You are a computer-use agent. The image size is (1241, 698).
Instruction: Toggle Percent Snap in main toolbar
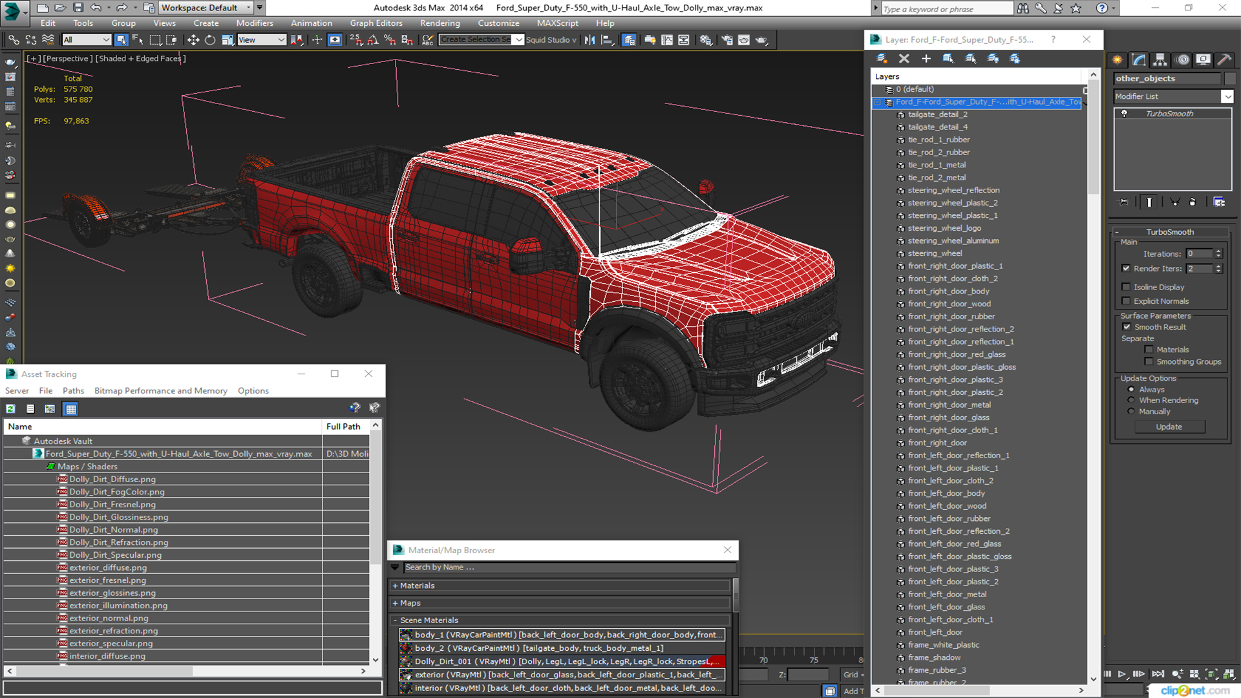click(x=390, y=40)
